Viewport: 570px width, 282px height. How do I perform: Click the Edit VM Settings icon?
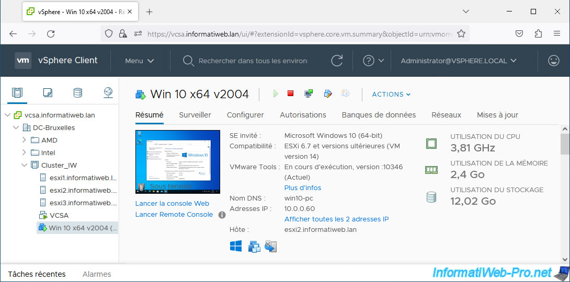(x=328, y=93)
